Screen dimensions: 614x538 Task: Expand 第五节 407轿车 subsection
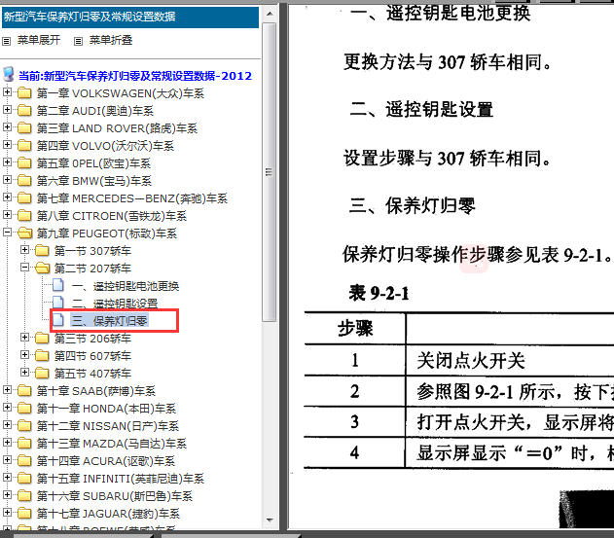coord(24,372)
